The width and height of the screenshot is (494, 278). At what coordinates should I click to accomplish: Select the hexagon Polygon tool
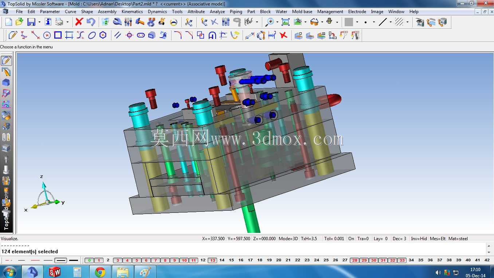103,35
